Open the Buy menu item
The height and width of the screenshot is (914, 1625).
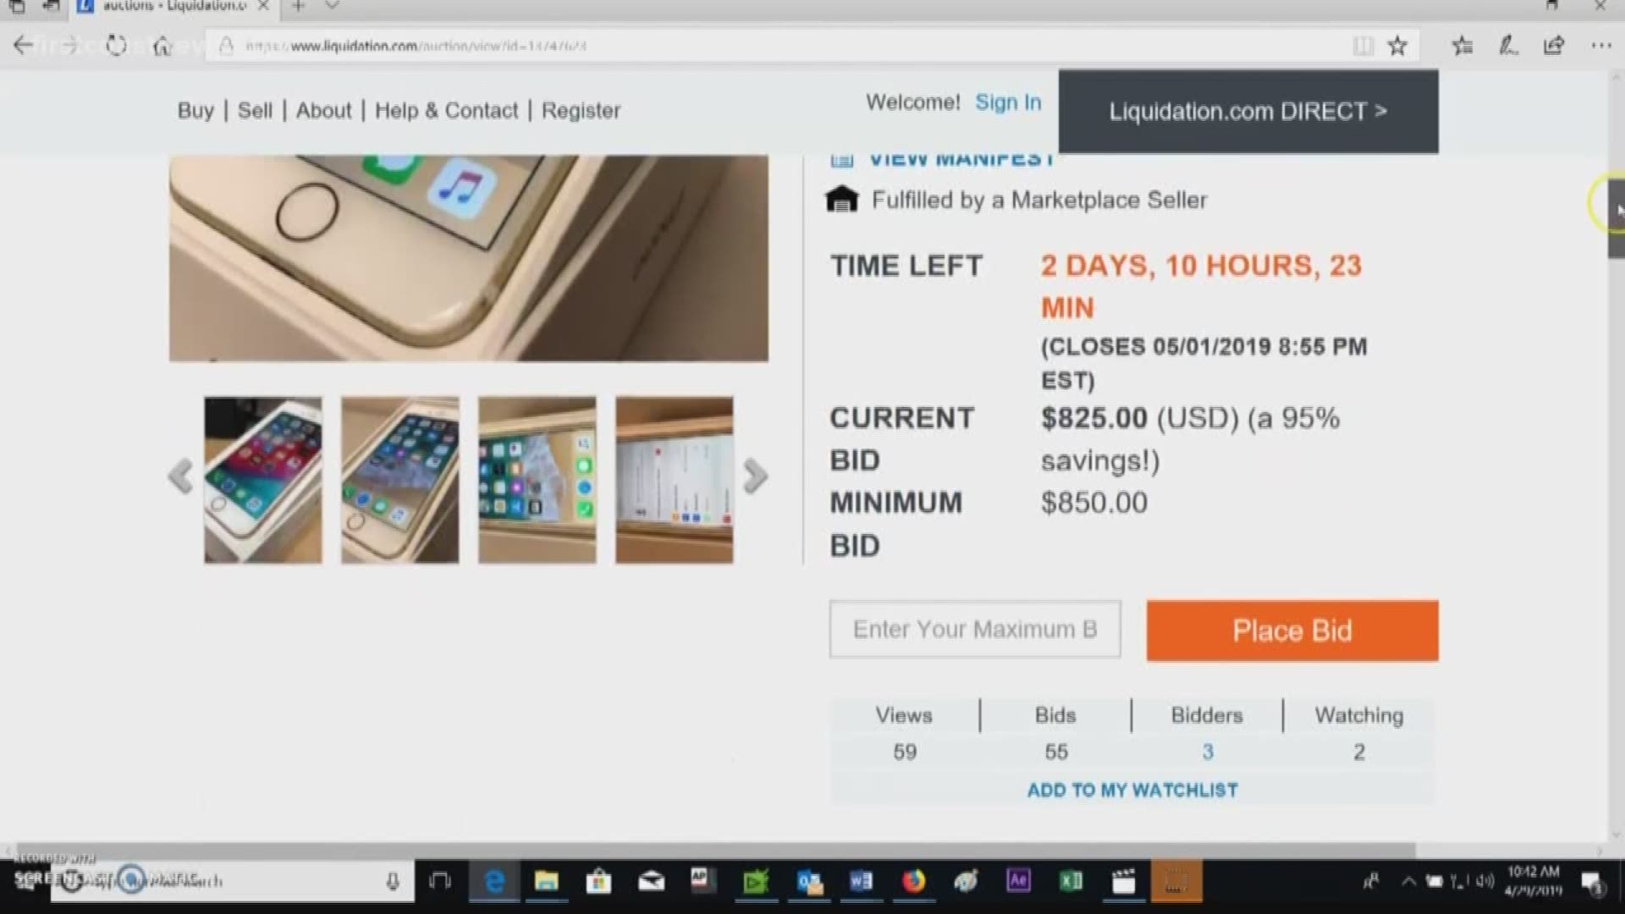(196, 111)
